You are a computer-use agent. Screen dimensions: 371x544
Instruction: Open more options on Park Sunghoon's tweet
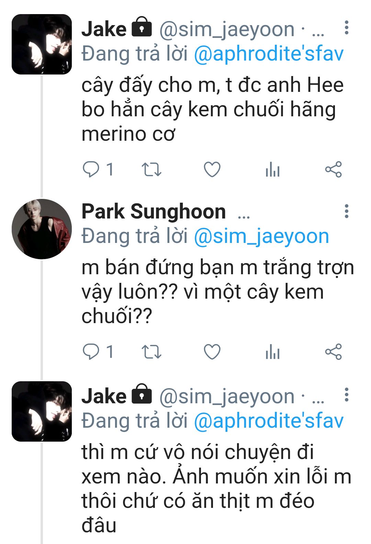[x=346, y=211]
